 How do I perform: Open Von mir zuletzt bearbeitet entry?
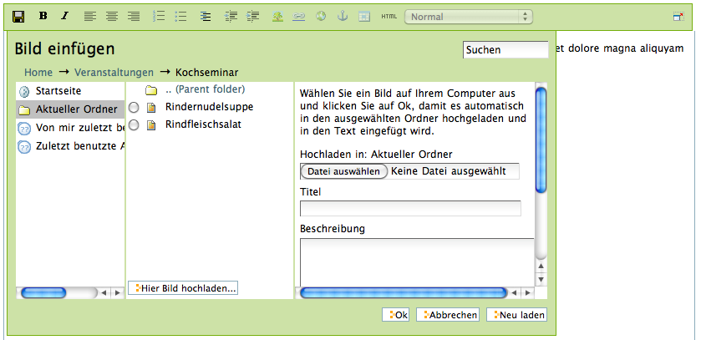70,128
